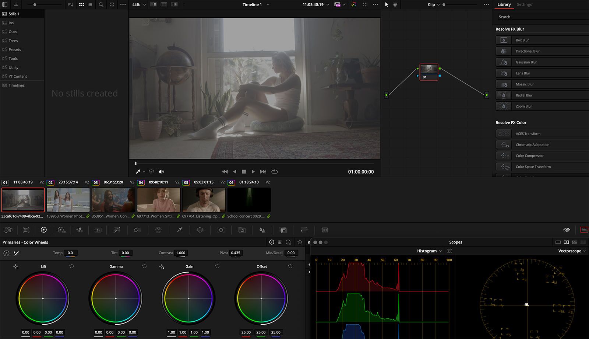Viewport: 589px width, 339px height.
Task: Select the Curves palette icon
Action: click(117, 230)
